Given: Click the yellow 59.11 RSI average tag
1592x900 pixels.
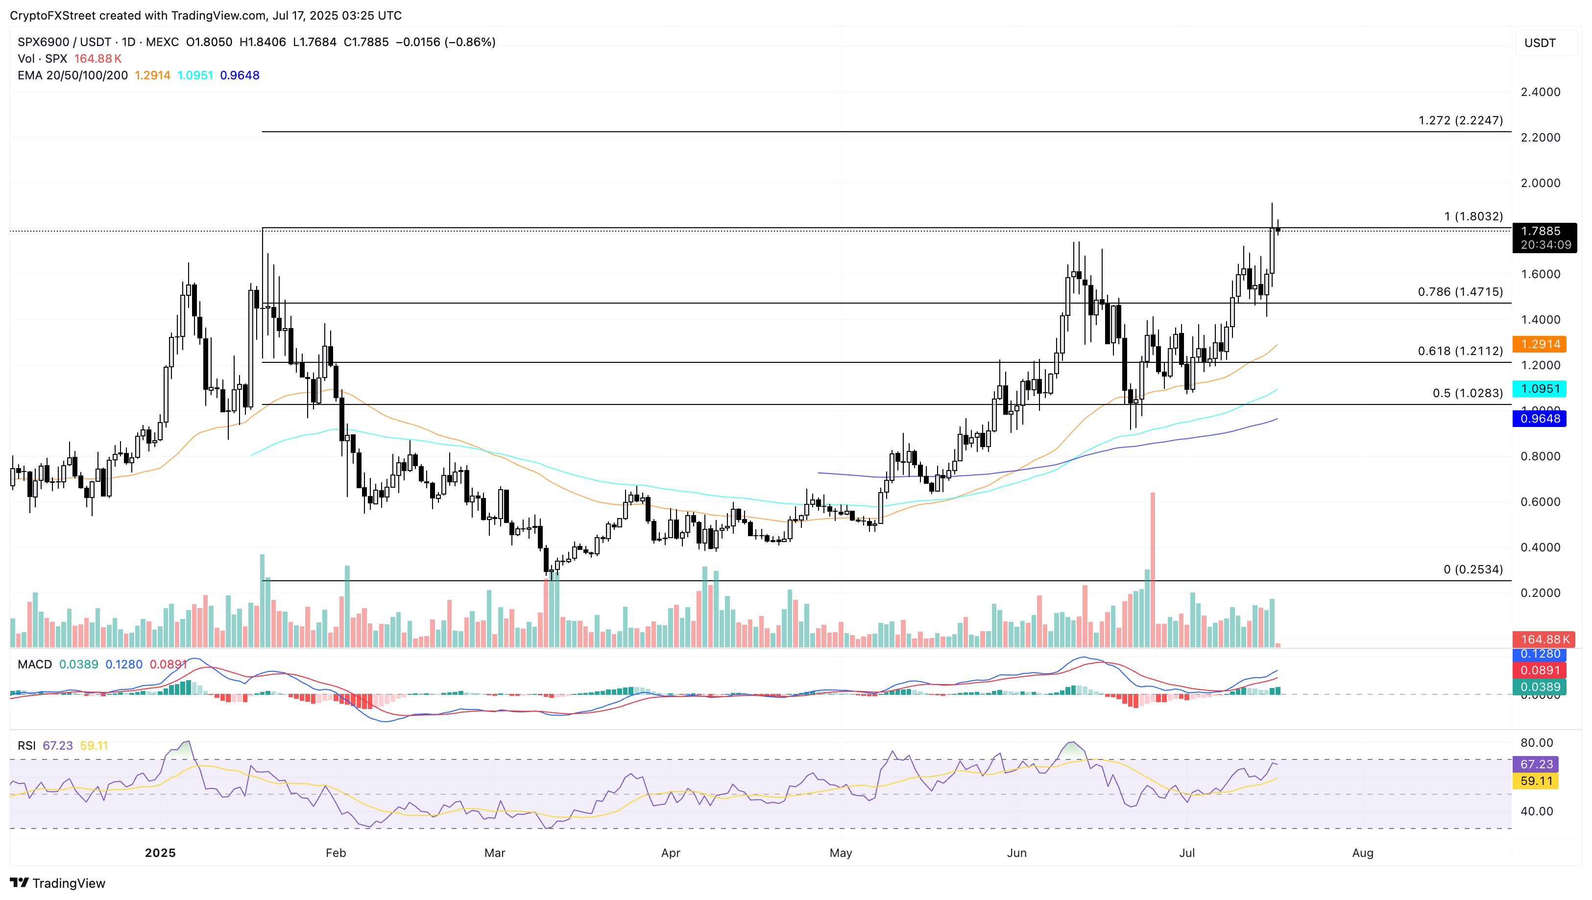Looking at the screenshot, I should pyautogui.click(x=1536, y=782).
